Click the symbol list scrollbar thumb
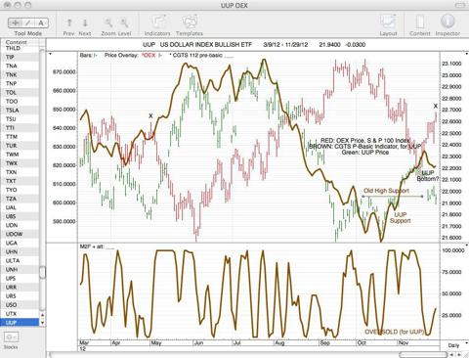469x358 pixels. [x=42, y=272]
